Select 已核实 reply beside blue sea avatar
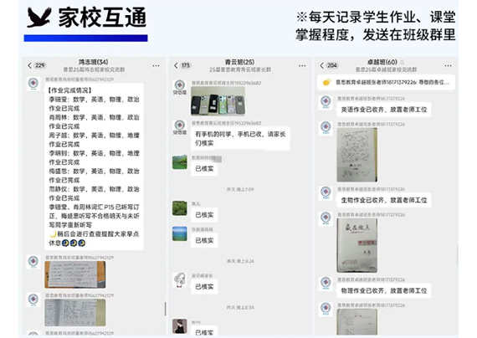Viewport: 477px width, 338px height. [x=204, y=241]
